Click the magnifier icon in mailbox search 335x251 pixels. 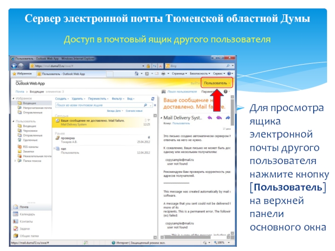click(145, 105)
